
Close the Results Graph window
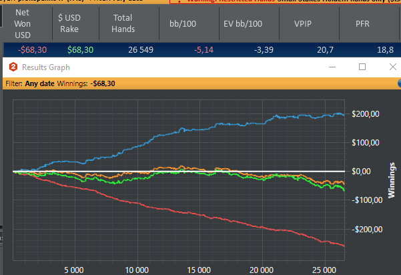[x=393, y=67]
